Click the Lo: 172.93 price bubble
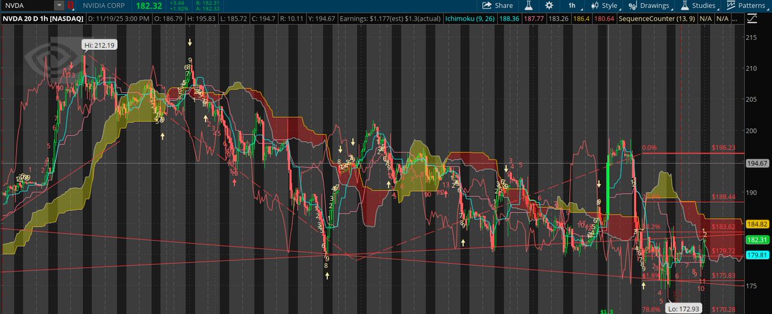This screenshot has height=314, width=772. (x=683, y=309)
